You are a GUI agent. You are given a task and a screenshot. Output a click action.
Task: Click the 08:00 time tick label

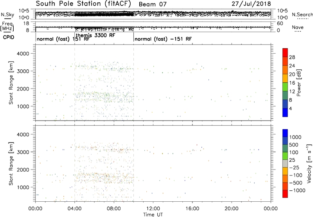[114, 209]
